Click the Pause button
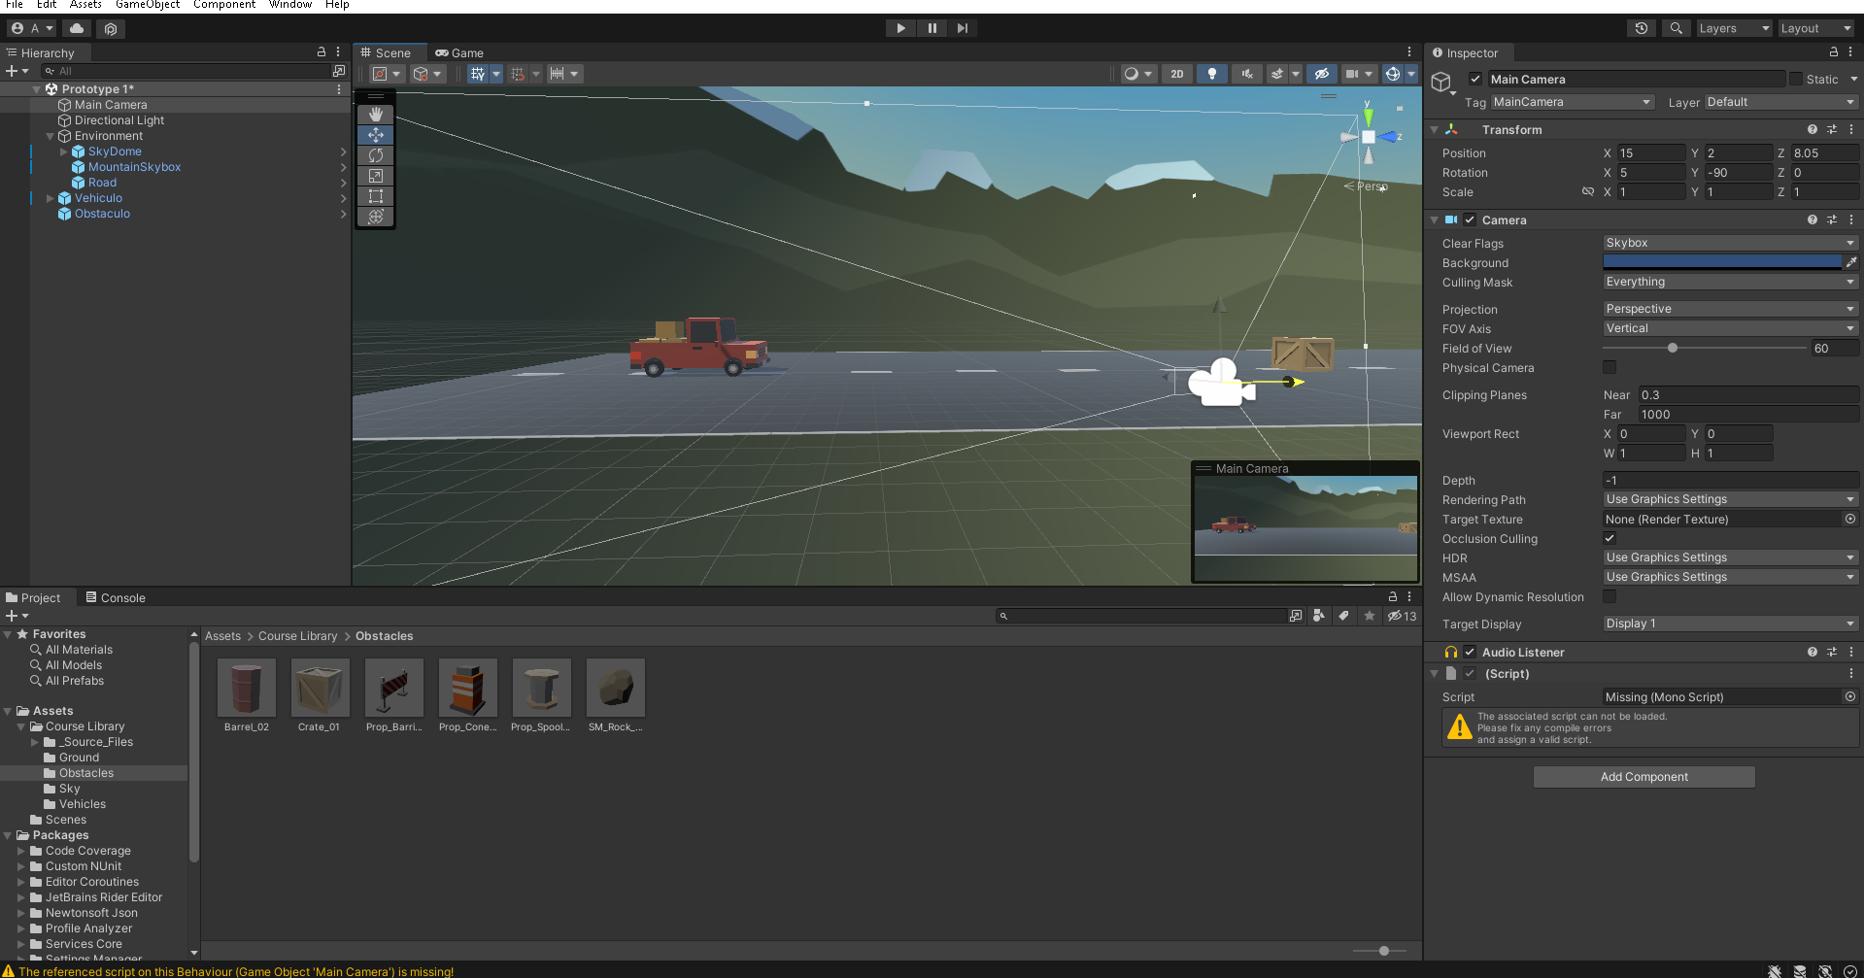The image size is (1864, 978). (932, 28)
